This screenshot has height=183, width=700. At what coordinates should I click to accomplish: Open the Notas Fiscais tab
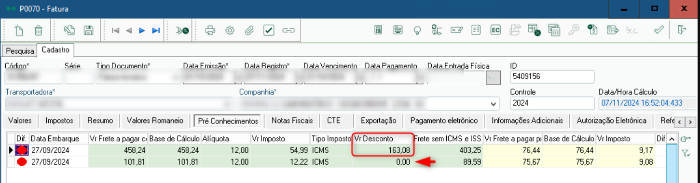pos(292,121)
